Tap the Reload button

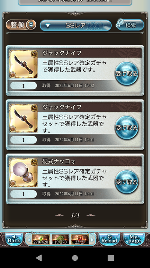[x=109, y=240]
